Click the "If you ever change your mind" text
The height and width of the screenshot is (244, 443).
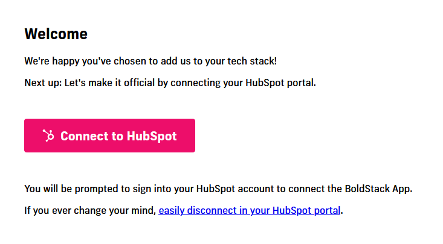tap(90, 211)
